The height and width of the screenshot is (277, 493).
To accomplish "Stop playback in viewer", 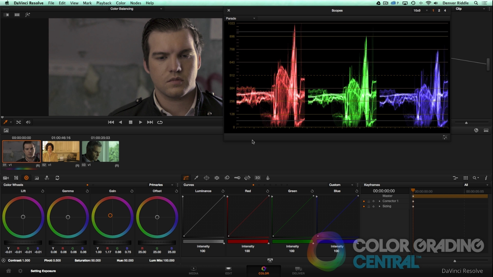I will [x=131, y=122].
